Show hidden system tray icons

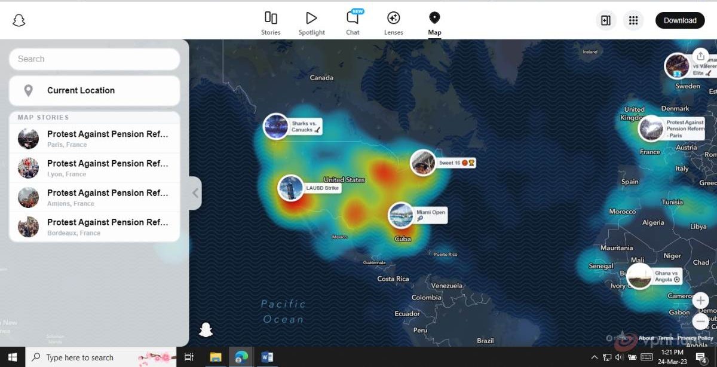595,357
